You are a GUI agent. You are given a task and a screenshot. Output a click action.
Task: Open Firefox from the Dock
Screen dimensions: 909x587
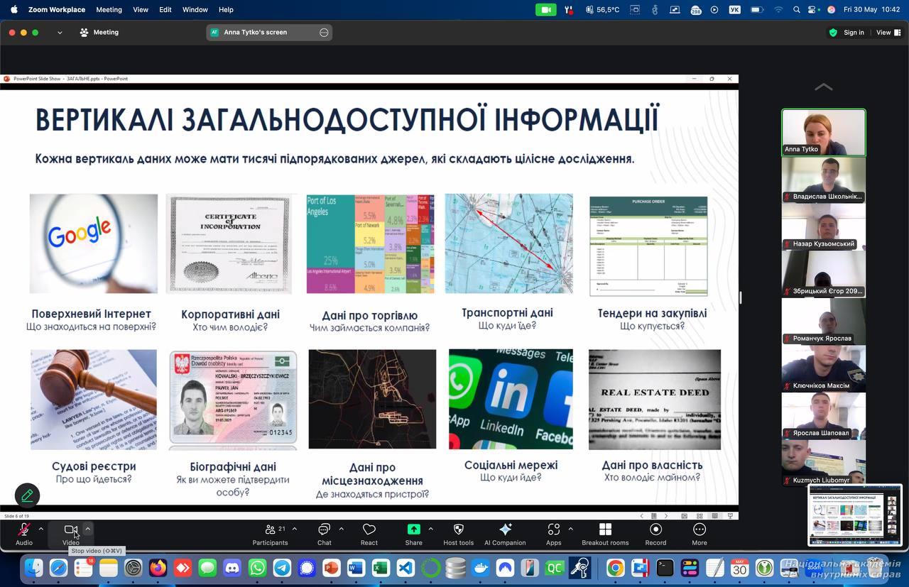tap(158, 568)
